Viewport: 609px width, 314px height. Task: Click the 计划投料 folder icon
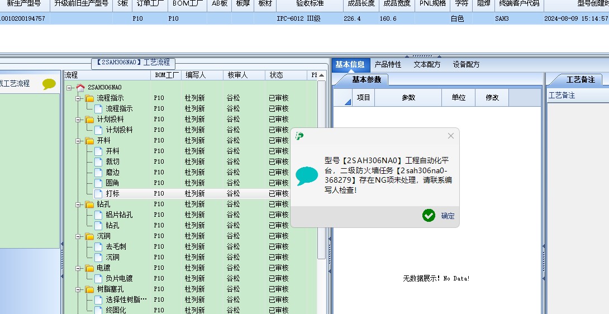point(90,120)
